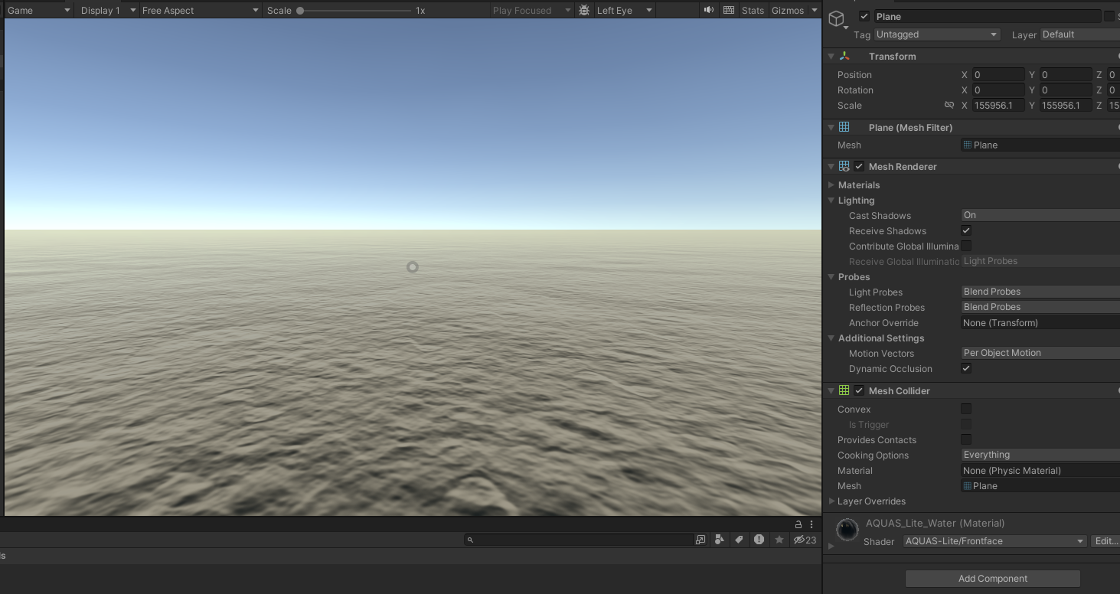Toggle the frame debugger bug icon

[x=585, y=10]
